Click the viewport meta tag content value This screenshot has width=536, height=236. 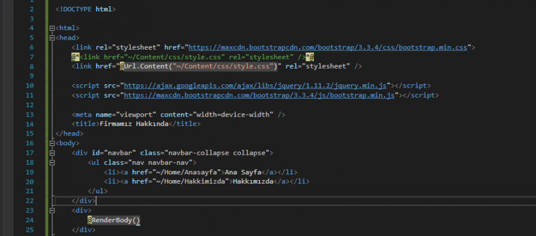(x=233, y=115)
